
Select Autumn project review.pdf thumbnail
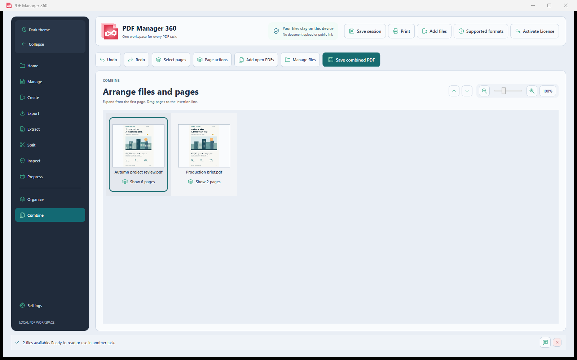tap(138, 146)
